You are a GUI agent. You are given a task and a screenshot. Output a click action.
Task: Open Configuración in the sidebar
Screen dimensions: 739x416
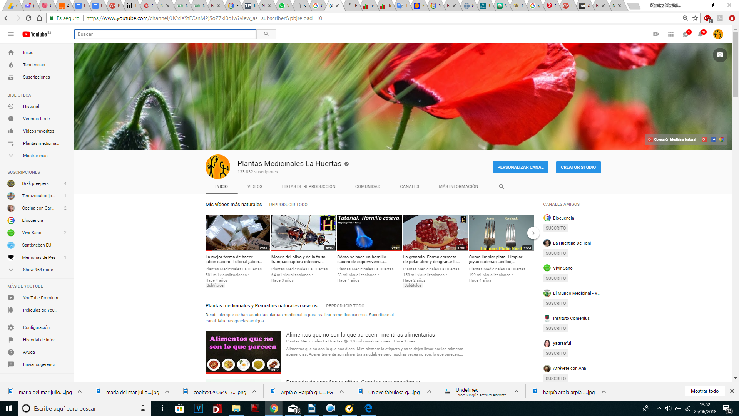[x=37, y=327]
